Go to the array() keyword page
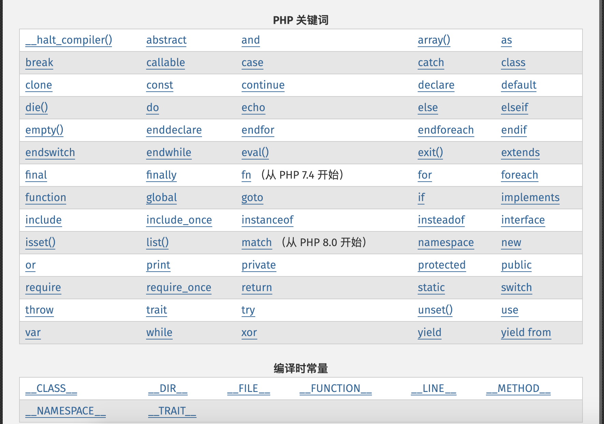 click(434, 40)
